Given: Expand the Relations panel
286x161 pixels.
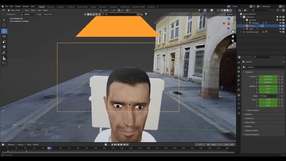Looking at the screenshot, I should tap(248, 114).
